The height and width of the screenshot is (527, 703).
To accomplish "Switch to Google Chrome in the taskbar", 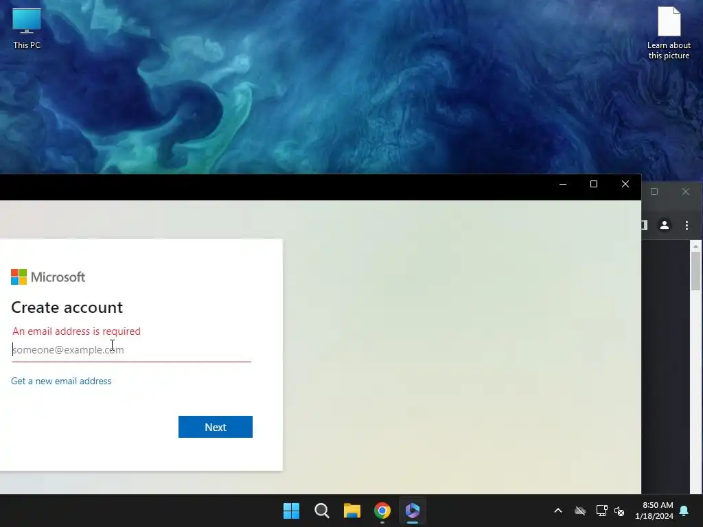I will 382,511.
